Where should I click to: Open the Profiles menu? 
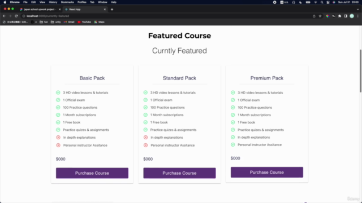(x=81, y=2)
